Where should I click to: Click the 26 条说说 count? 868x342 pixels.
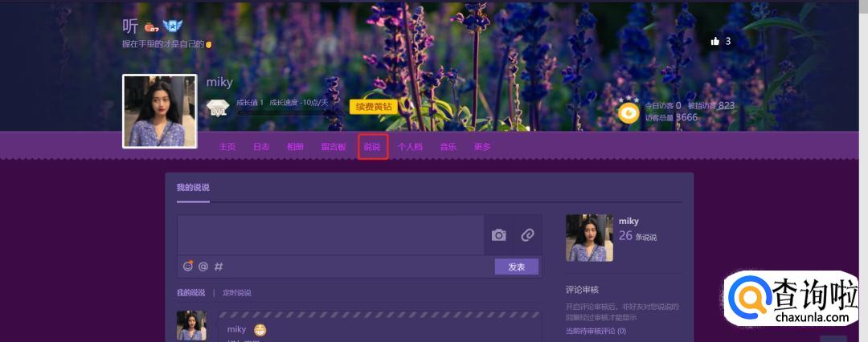coord(637,236)
